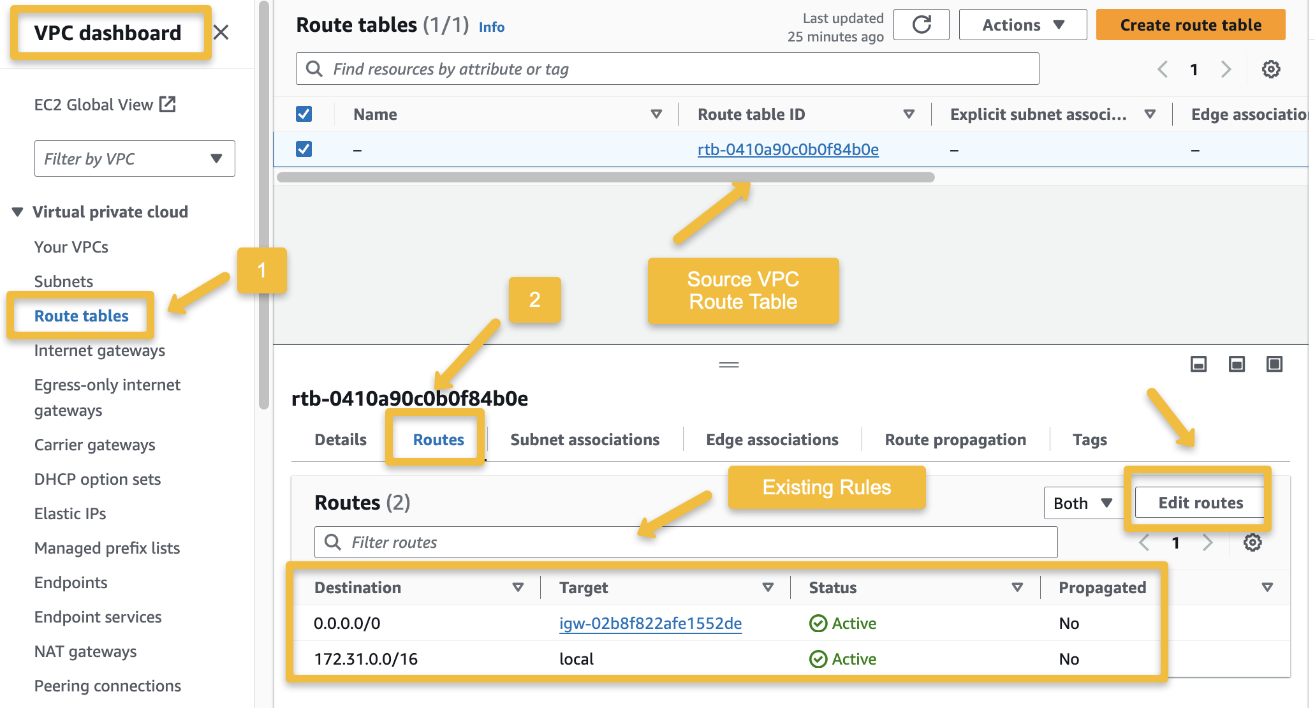This screenshot has height=708, width=1315.
Task: Open the Routes panel preferences gear
Action: [x=1253, y=542]
